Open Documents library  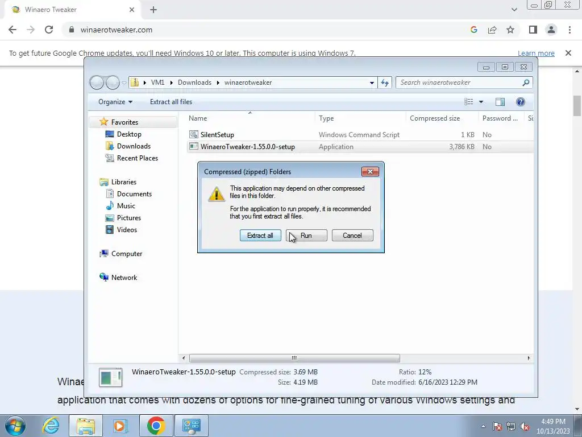pos(134,193)
